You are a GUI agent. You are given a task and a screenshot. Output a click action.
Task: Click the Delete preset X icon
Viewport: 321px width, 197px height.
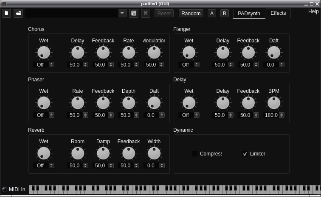pos(146,13)
